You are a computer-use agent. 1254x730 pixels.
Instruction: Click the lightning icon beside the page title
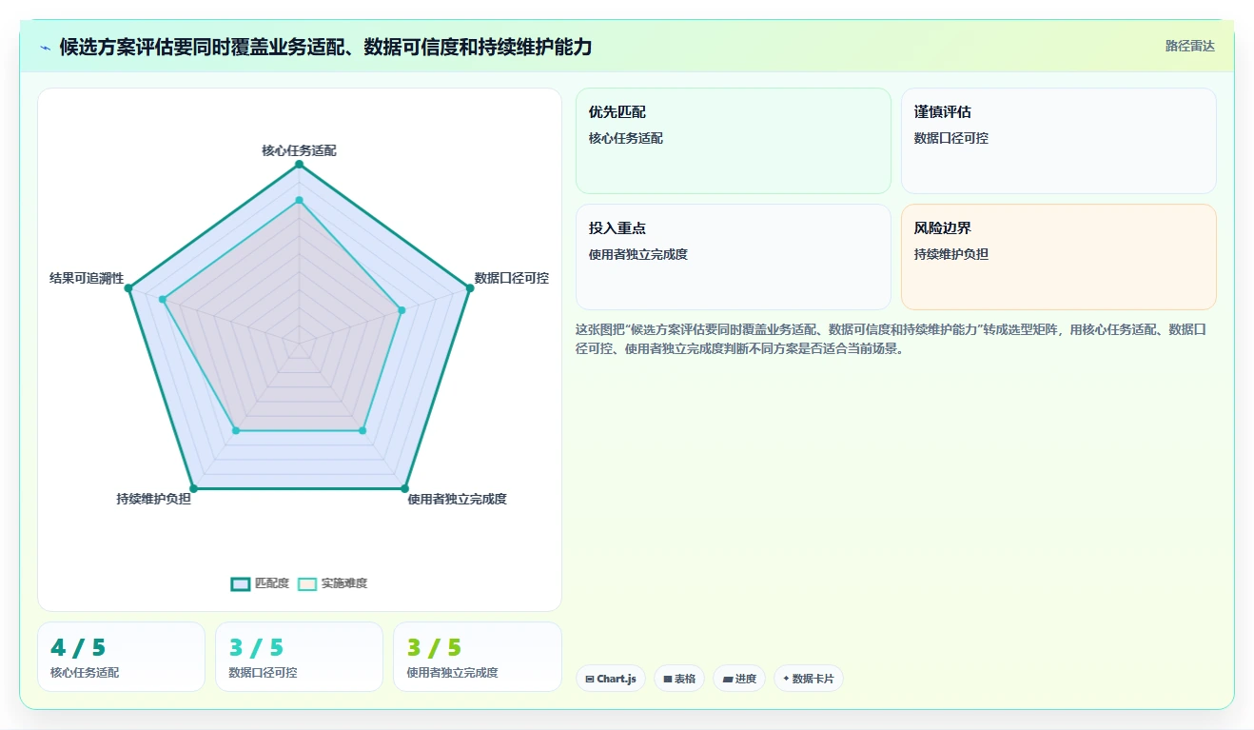click(x=46, y=47)
